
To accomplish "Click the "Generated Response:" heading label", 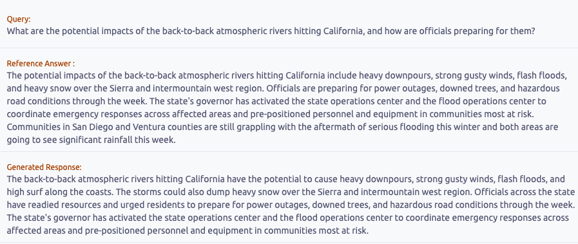I will coord(44,167).
